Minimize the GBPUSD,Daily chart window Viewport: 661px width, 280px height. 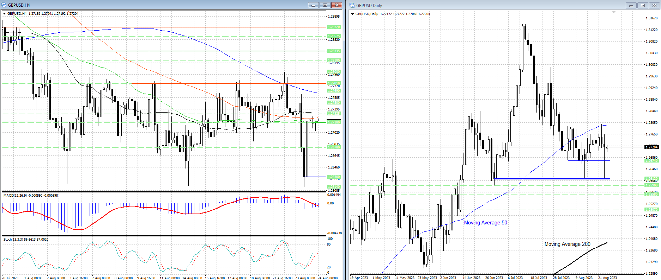tap(631, 5)
